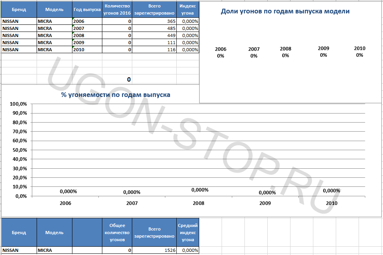
Task: Click the bar chart's 2008 category label
Action: point(198,203)
